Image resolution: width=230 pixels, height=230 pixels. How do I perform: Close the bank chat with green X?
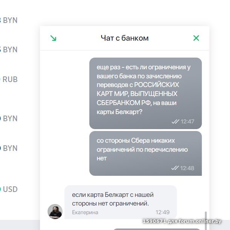pos(196,38)
